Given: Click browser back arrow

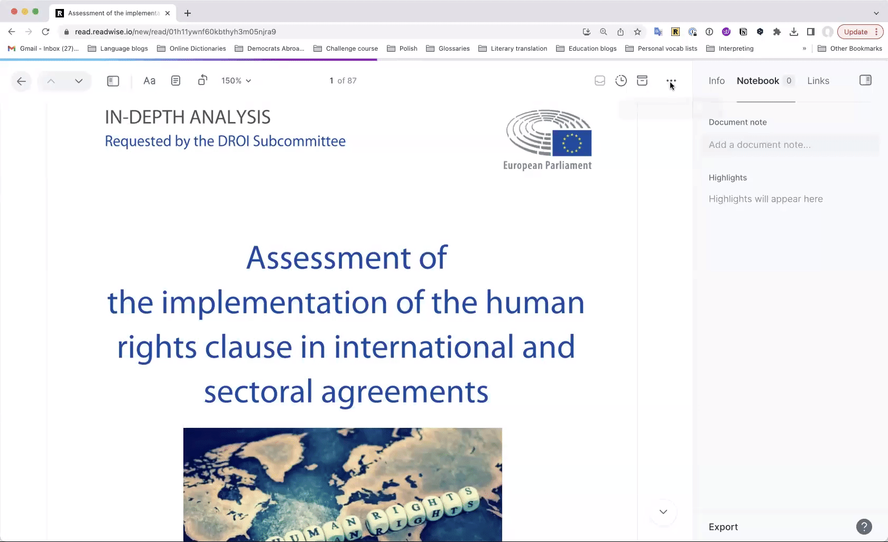Looking at the screenshot, I should 12,32.
